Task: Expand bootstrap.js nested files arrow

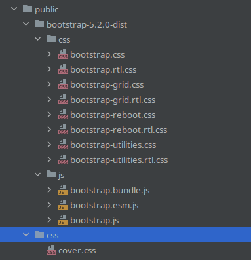Action: pos(49,220)
